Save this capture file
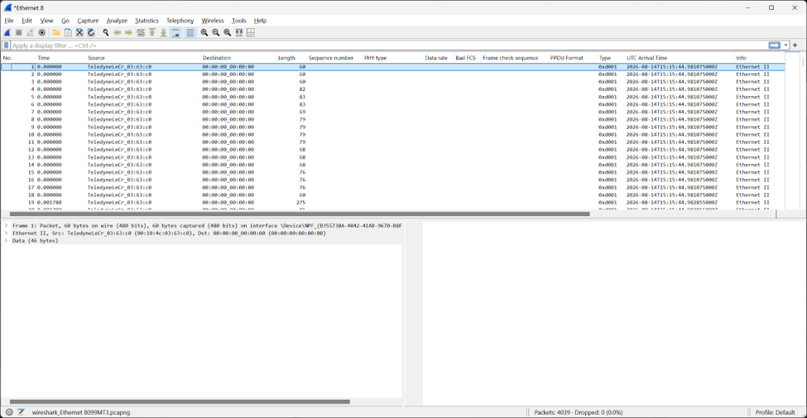 [68, 32]
